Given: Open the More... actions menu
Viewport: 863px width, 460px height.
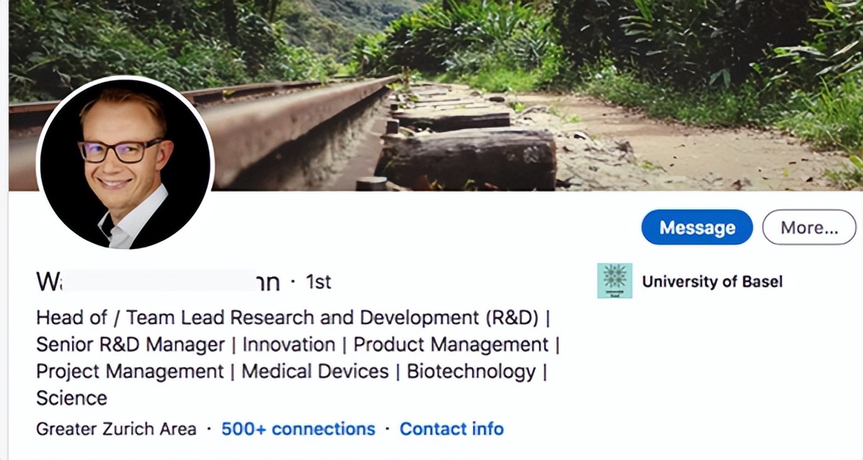Looking at the screenshot, I should [x=809, y=228].
